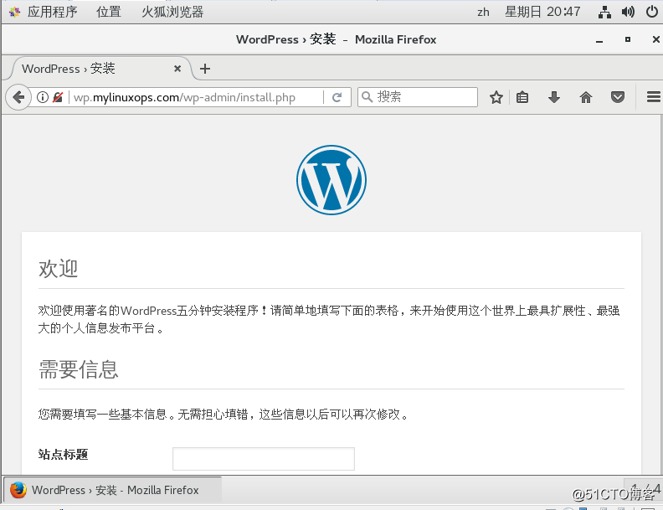
Task: Open the 火狐浏览器 menu
Action: click(172, 12)
